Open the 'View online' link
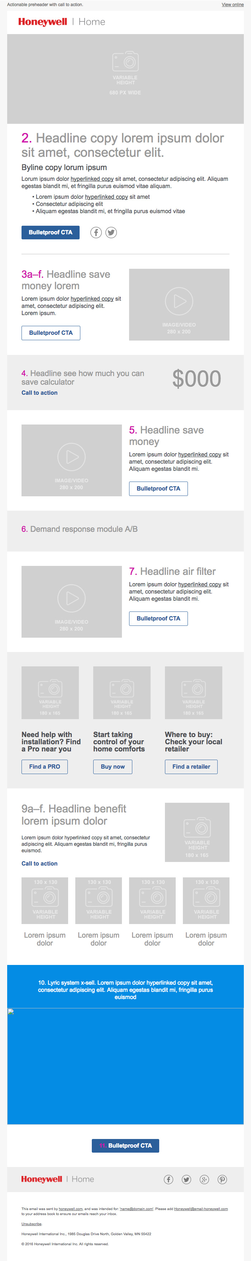The height and width of the screenshot is (1261, 251). (232, 4)
